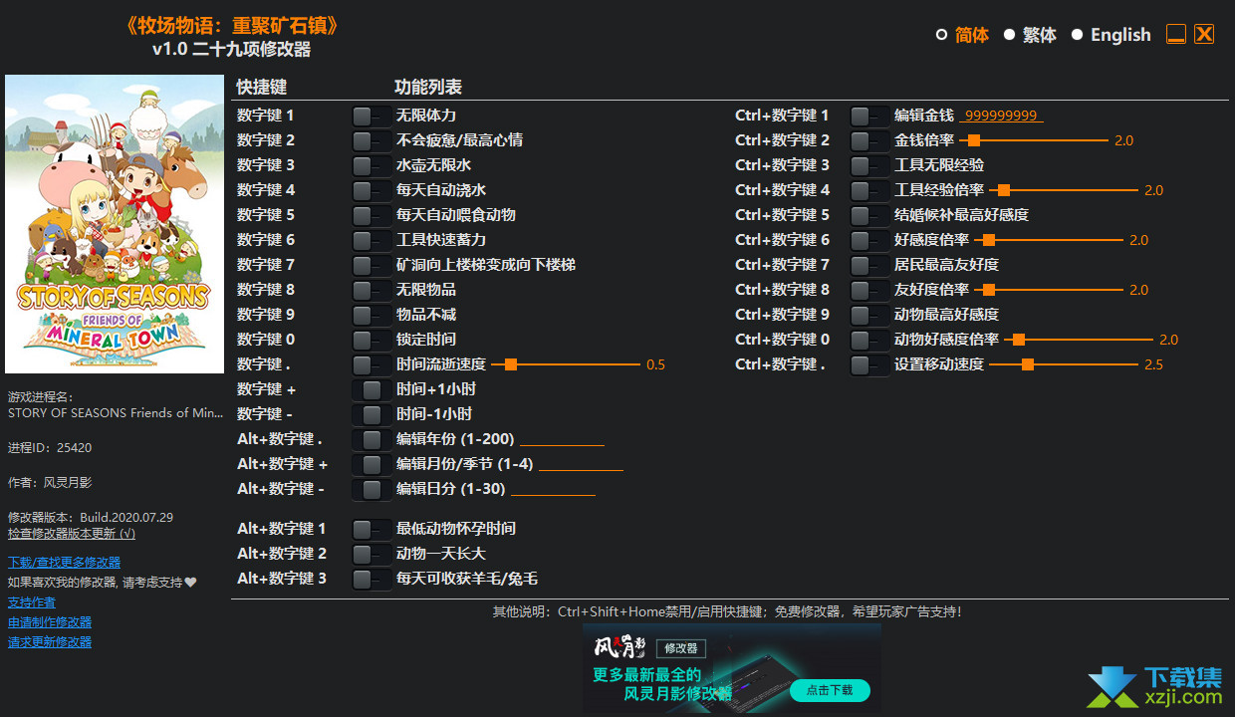1235x717 pixels.
Task: Click the 编辑日分 apply button
Action: coord(371,489)
